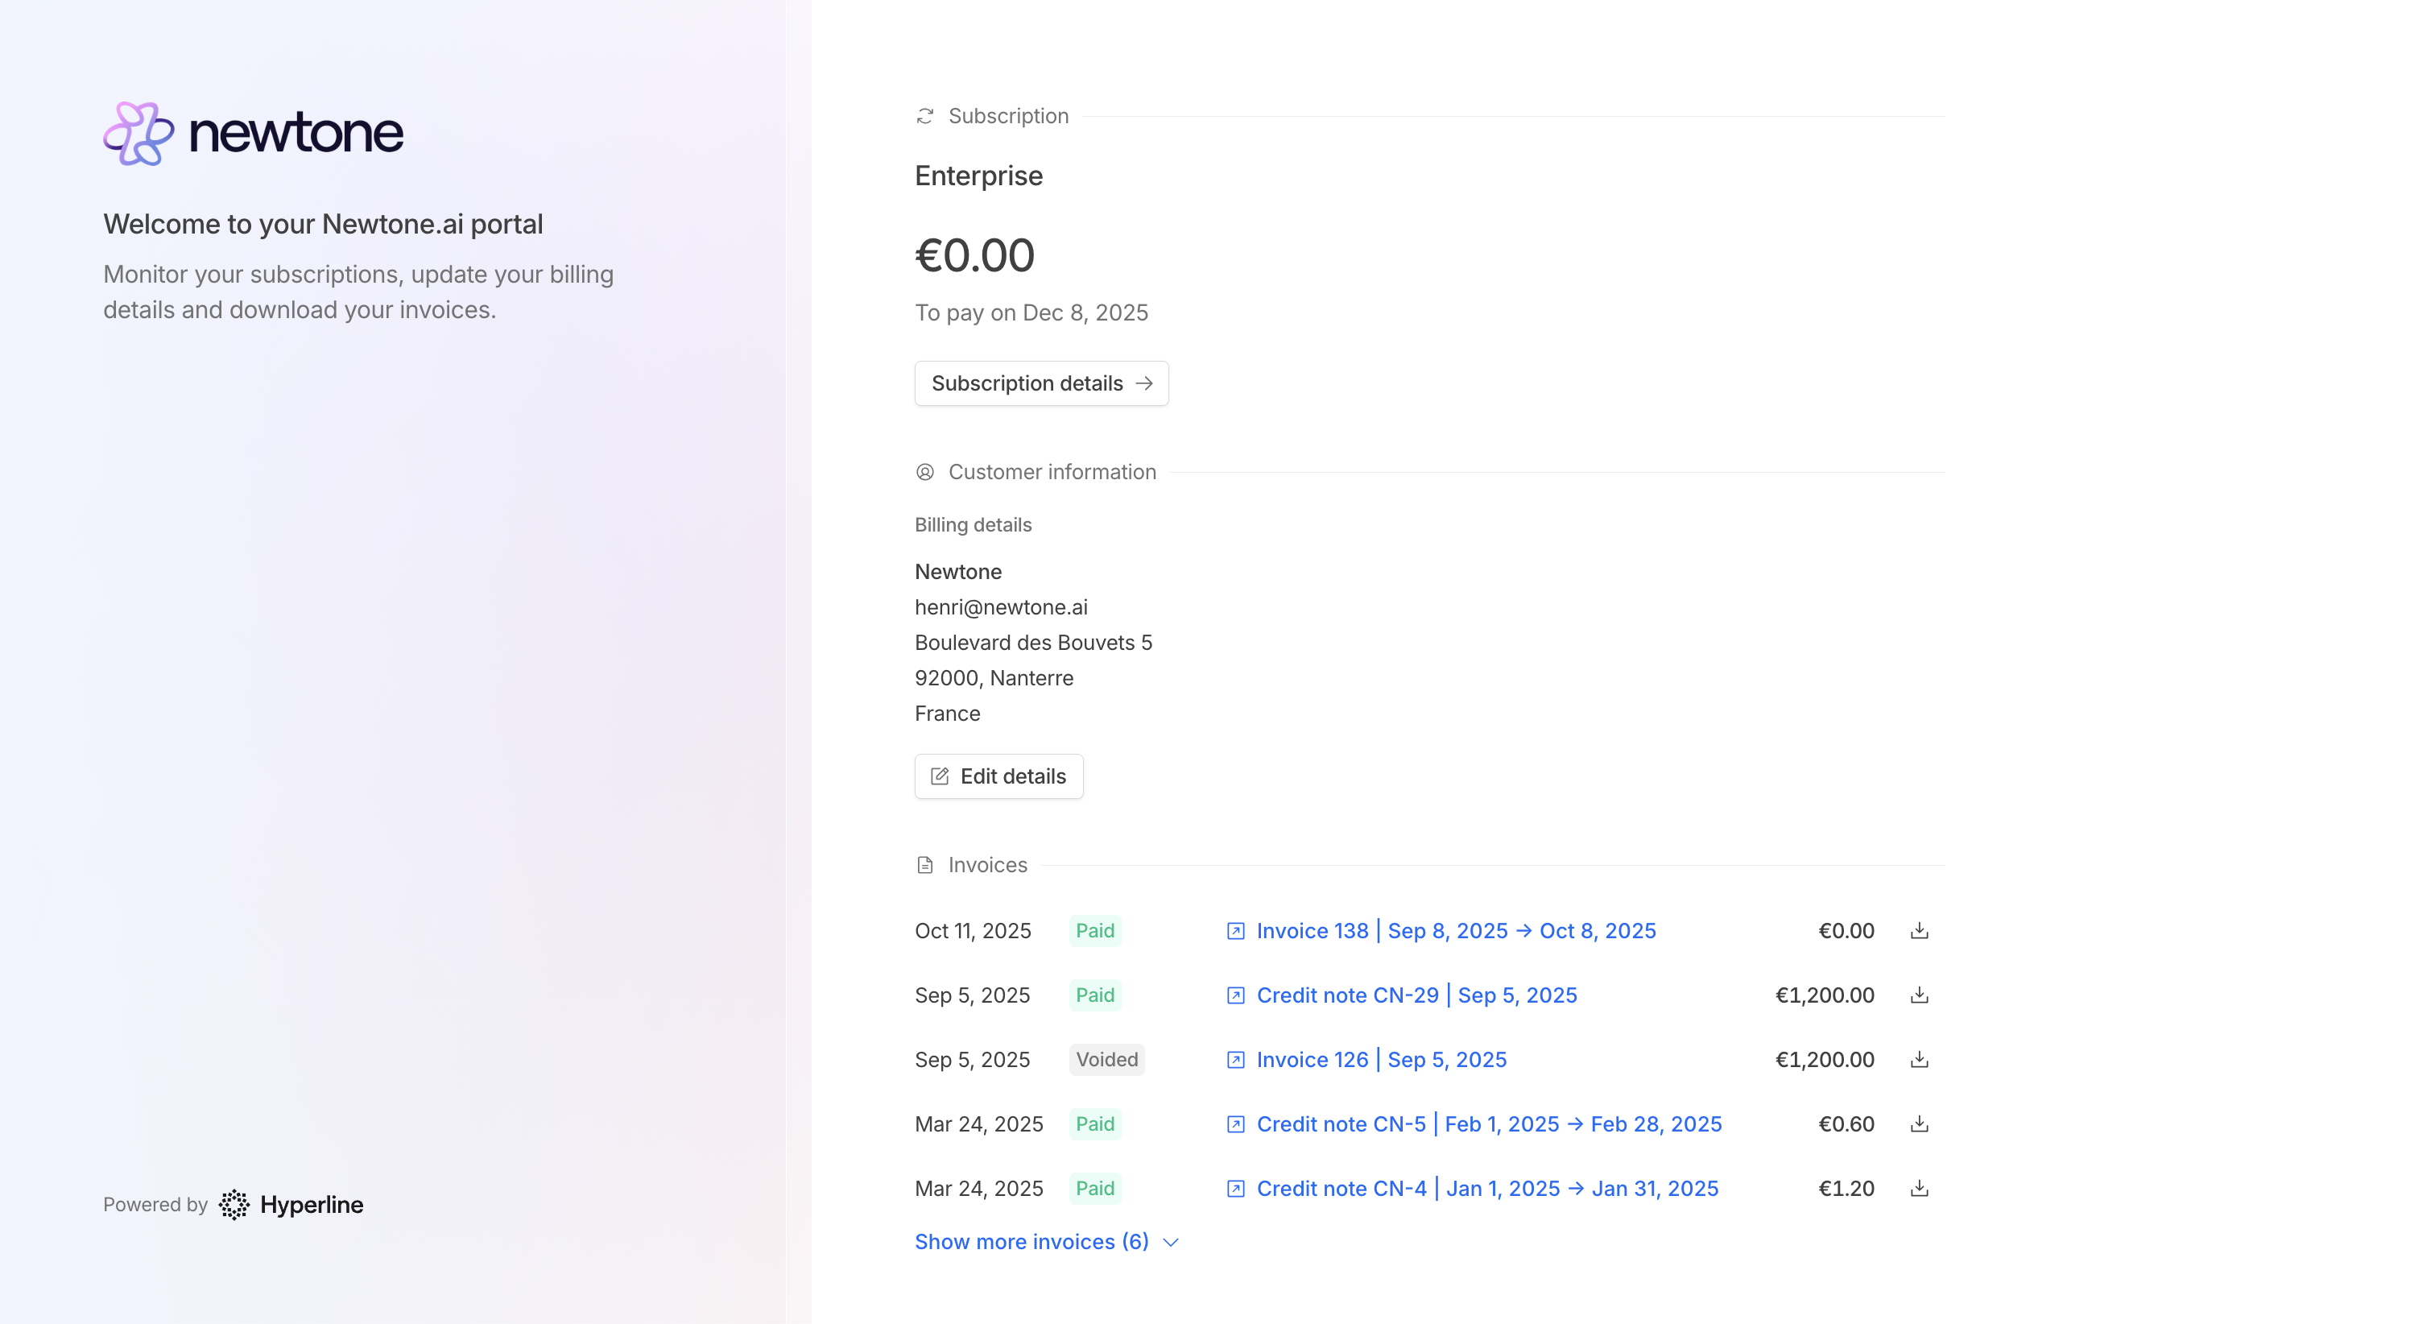Open Credit note CN-4 January link
This screenshot has height=1324, width=2435.
coord(1487,1188)
